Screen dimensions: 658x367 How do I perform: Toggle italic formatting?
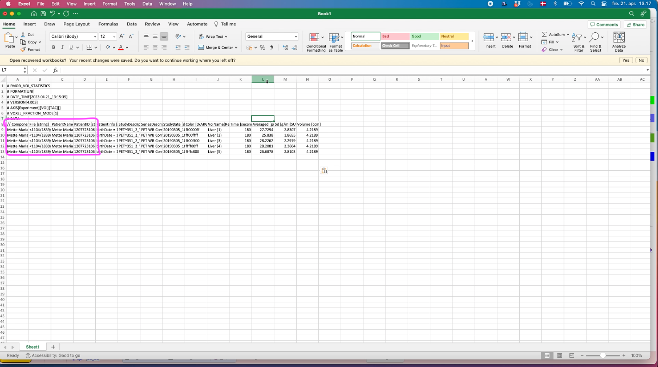click(62, 48)
